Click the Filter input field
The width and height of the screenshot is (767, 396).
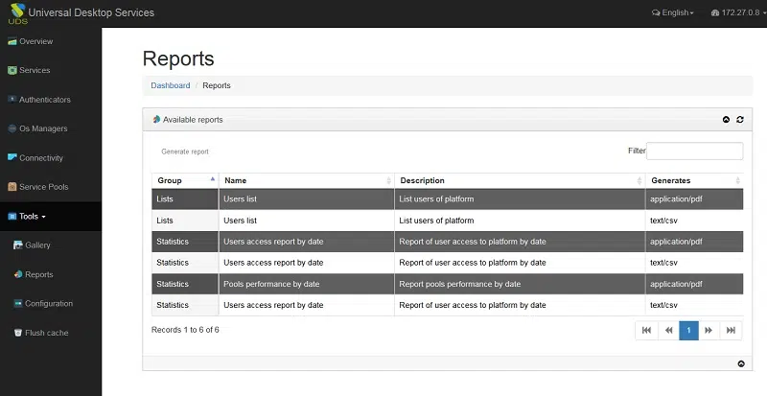tap(694, 151)
